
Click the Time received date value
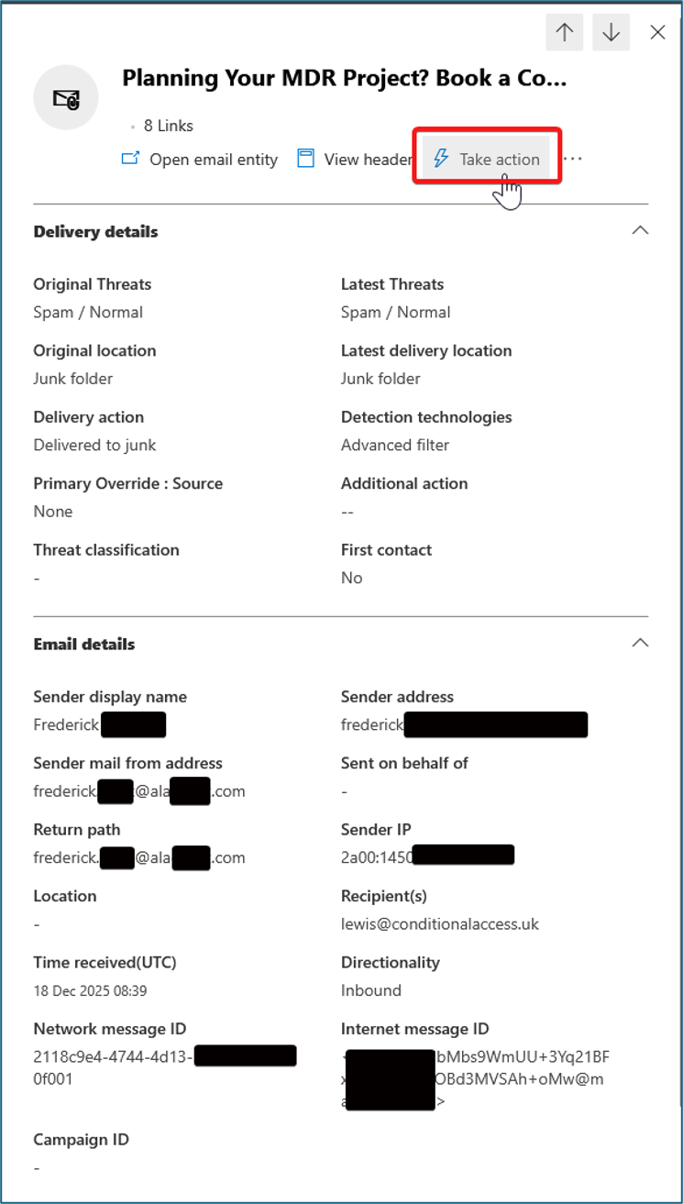90,991
